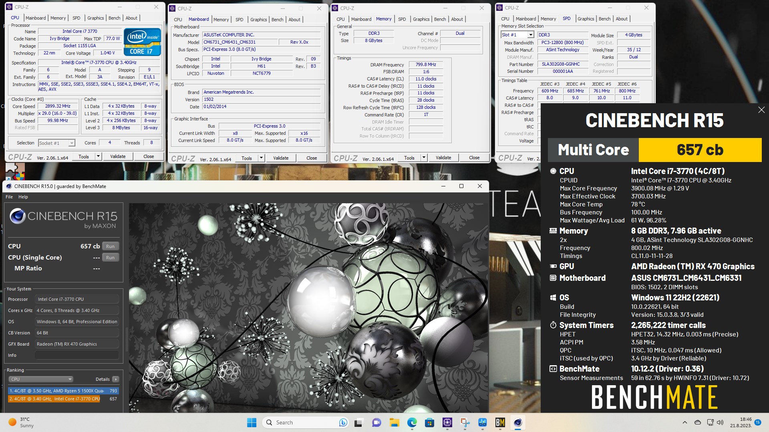Viewport: 769px width, 432px height.
Task: Click the Cinebench taskbar icon
Action: pos(517,422)
